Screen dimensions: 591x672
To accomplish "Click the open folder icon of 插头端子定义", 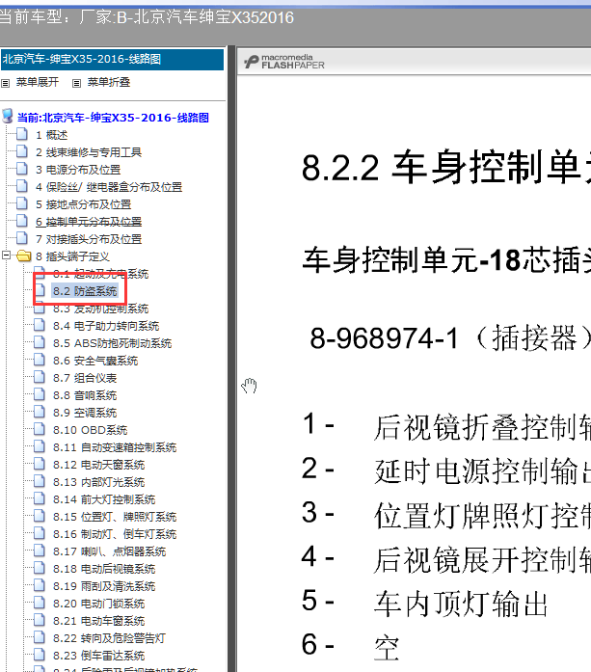I will [x=24, y=255].
